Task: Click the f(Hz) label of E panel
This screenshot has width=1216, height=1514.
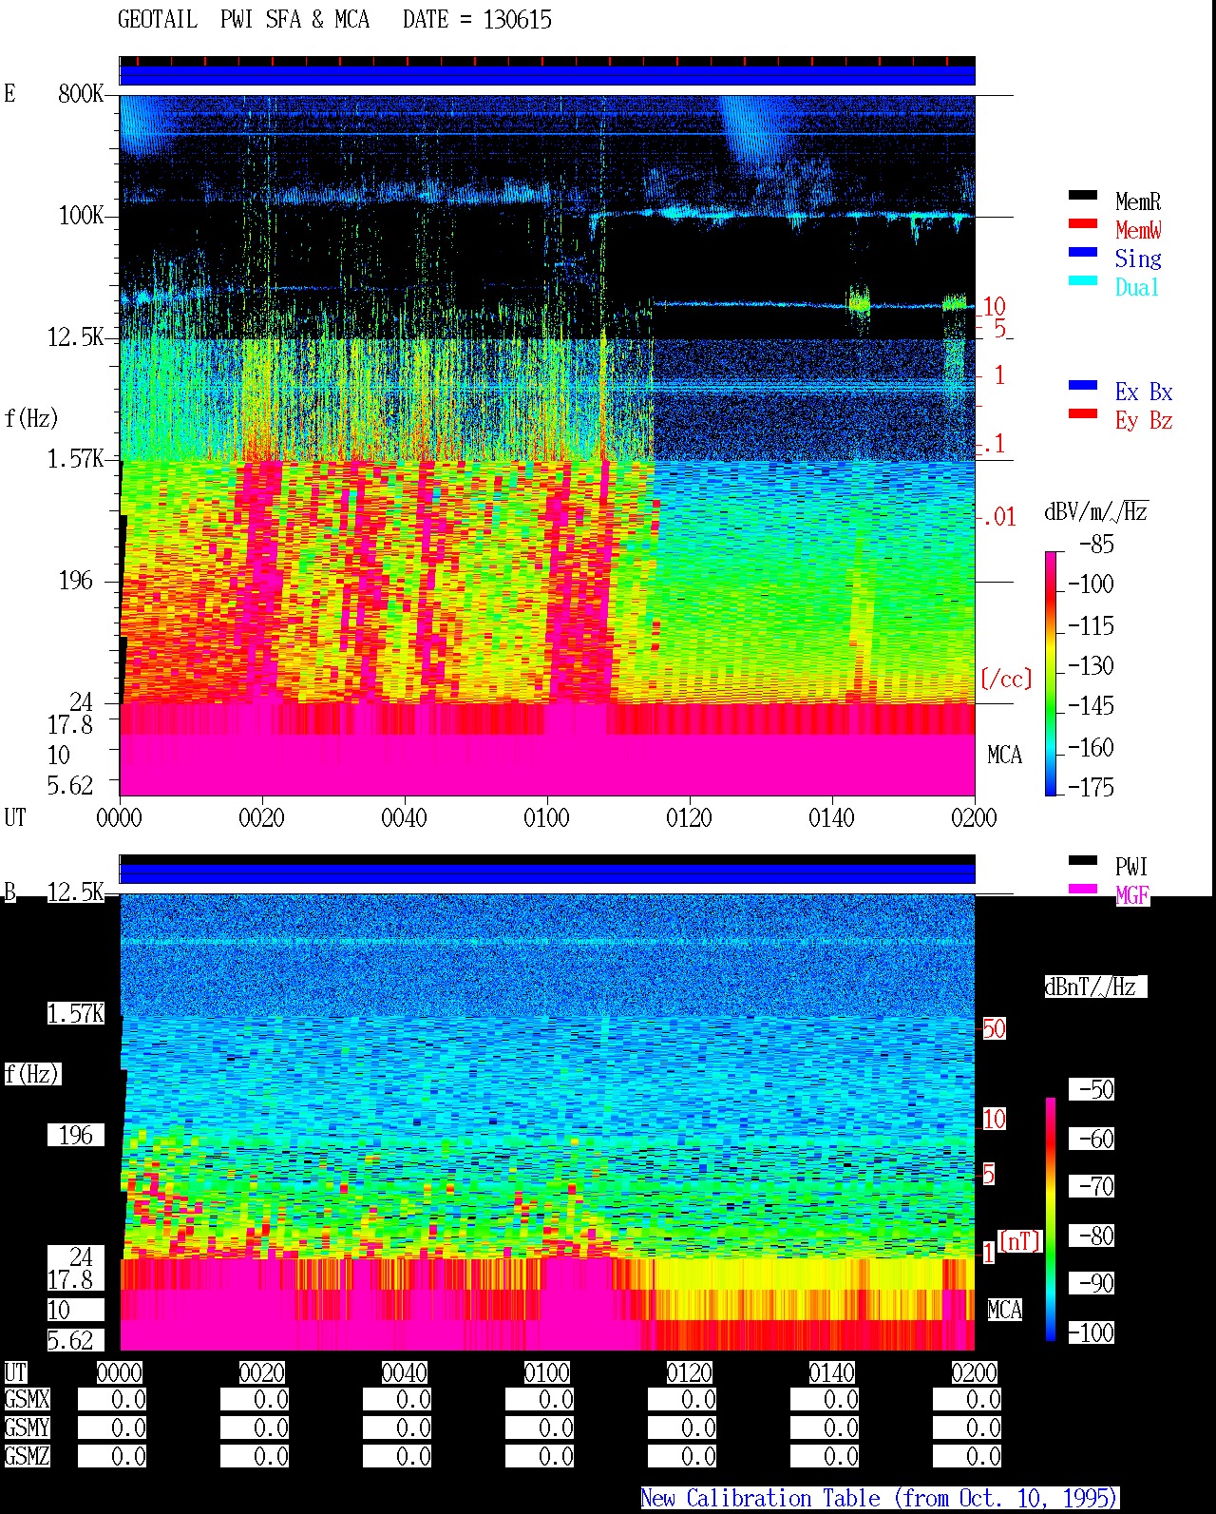Action: [31, 418]
